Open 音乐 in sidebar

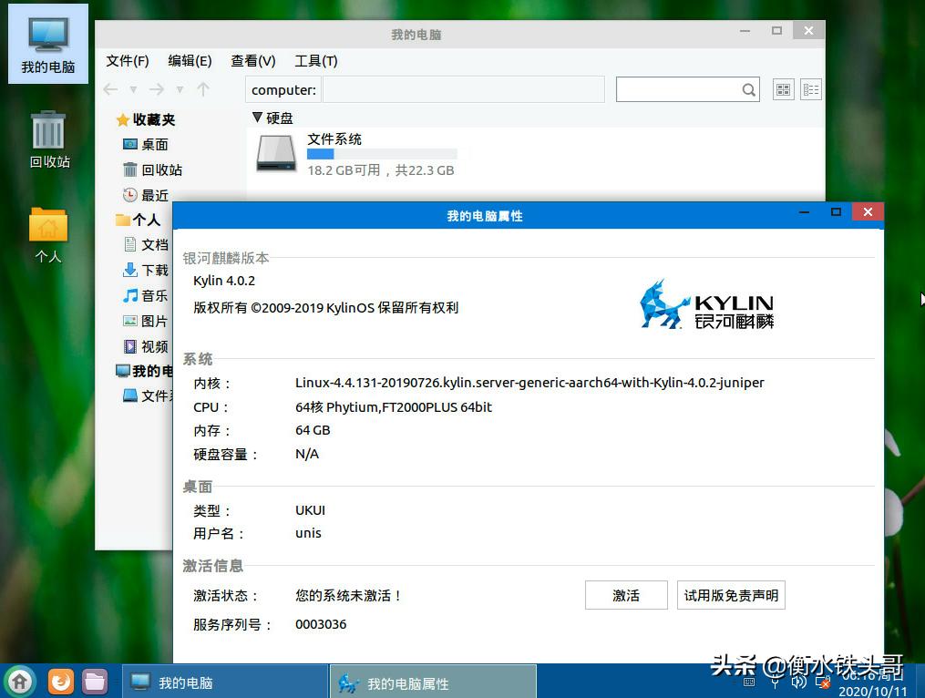click(x=146, y=295)
